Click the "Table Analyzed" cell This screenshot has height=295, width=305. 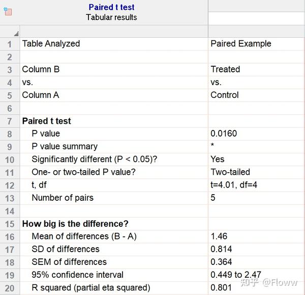tap(51, 44)
